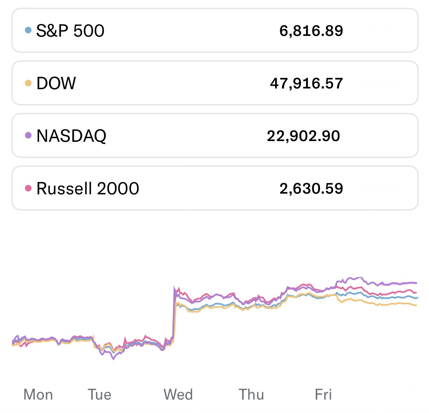Select Mon on the chart axis

[38, 395]
